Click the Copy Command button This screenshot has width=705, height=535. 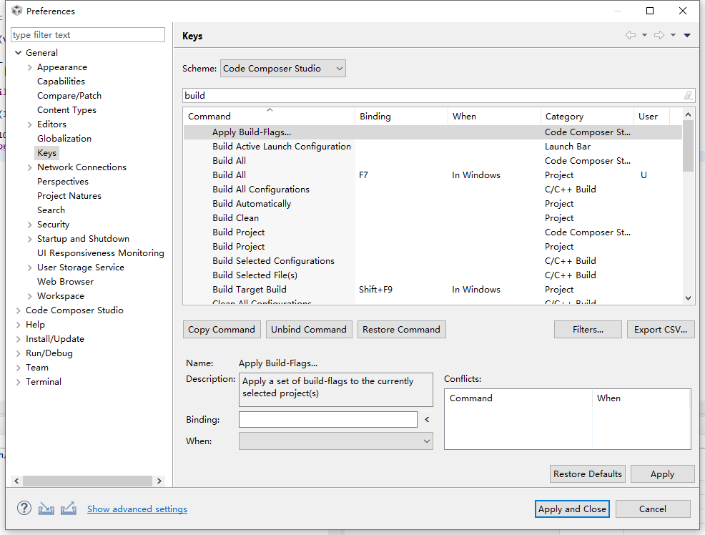221,330
